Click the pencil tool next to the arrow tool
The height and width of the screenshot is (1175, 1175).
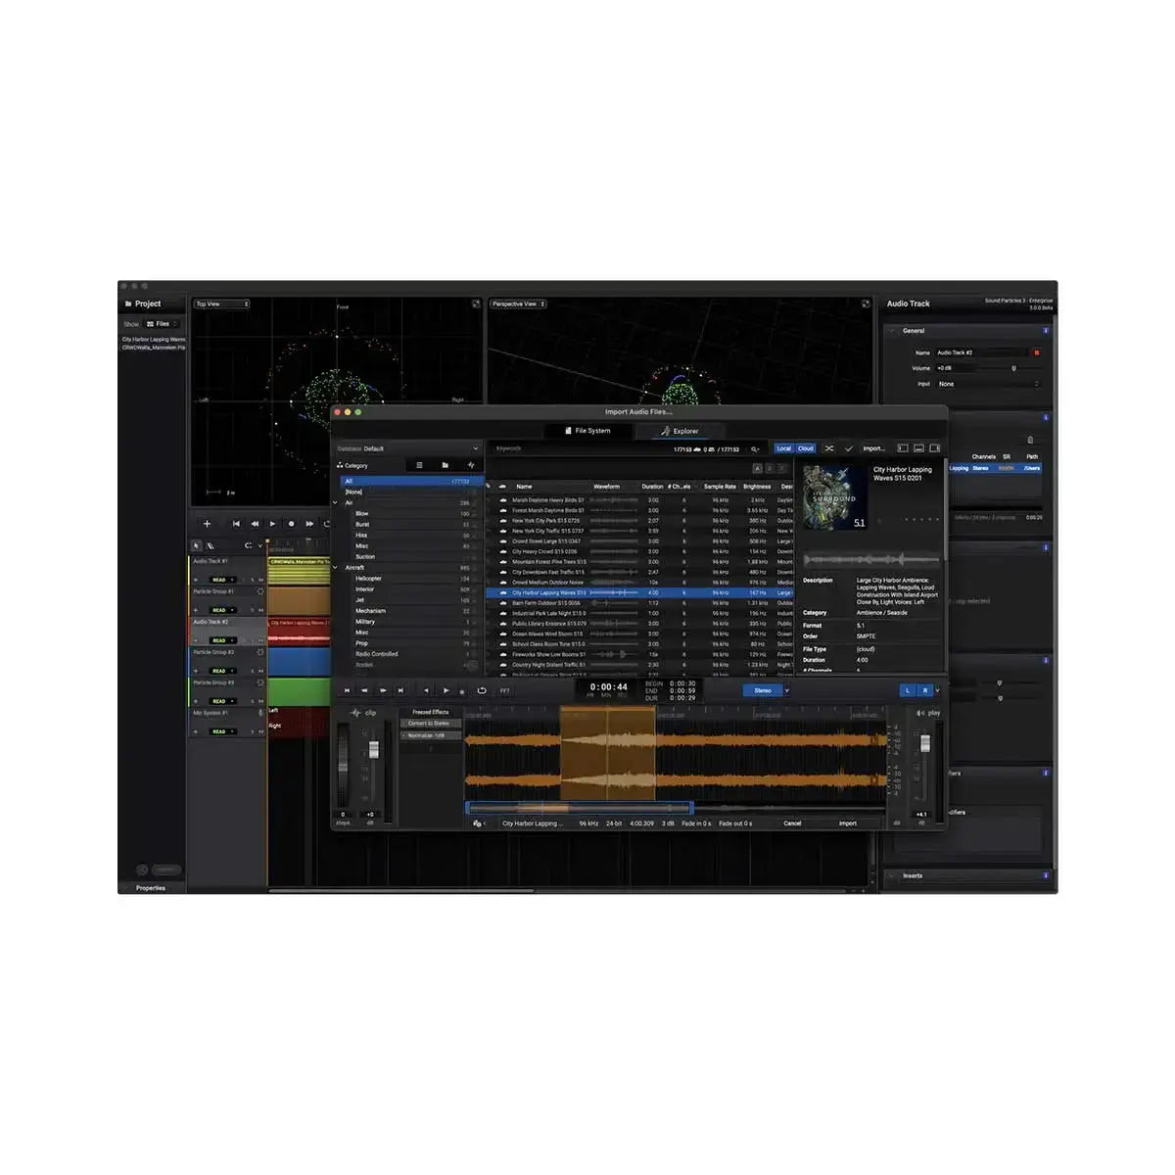[210, 545]
